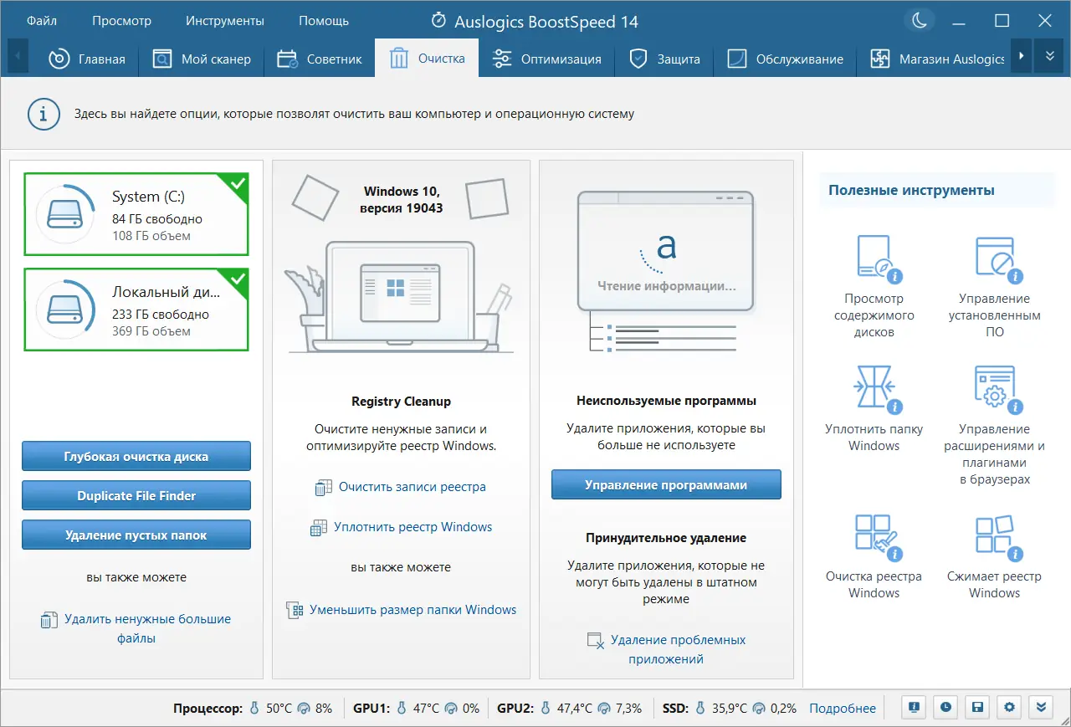Expand hidden tabs with the right arrow

click(1020, 56)
